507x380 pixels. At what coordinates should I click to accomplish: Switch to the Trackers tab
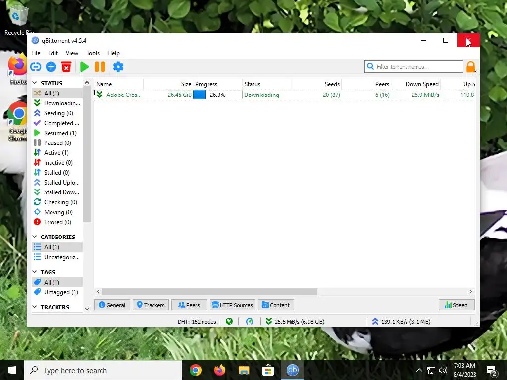[x=151, y=305]
